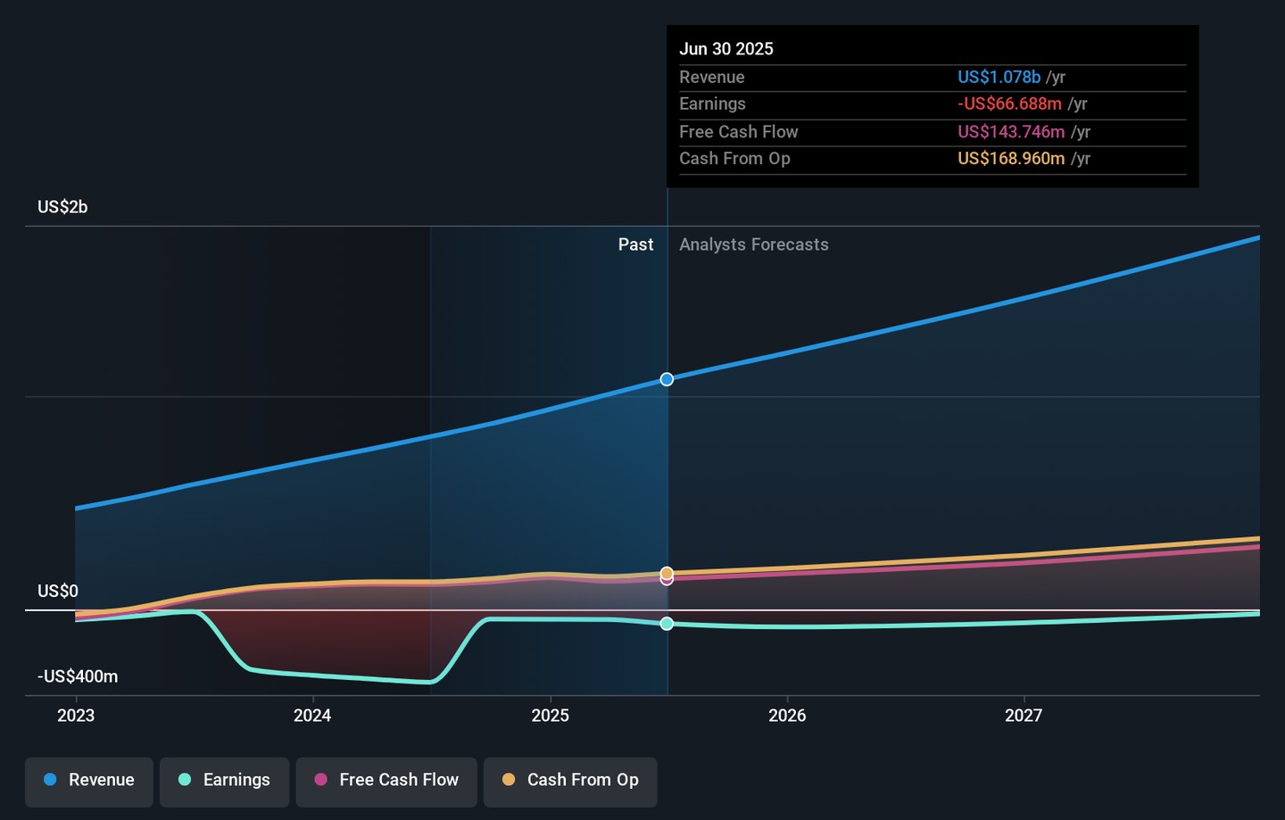Toggle the Revenue legend series
The height and width of the screenshot is (820, 1285).
(x=89, y=782)
